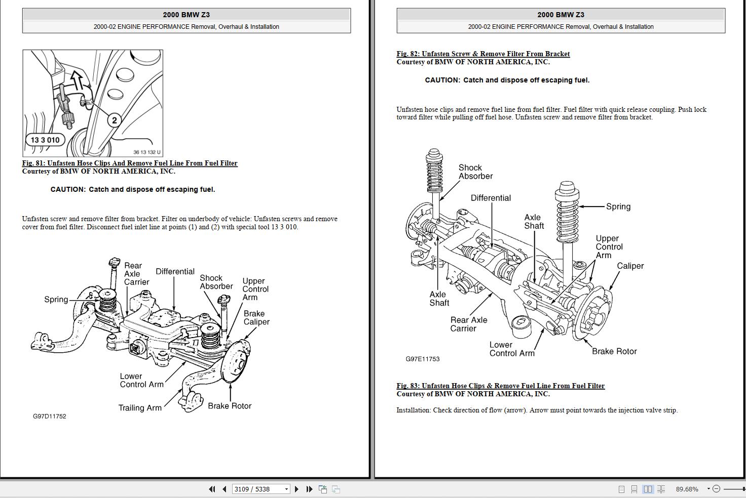Jump to the last page 5338
This screenshot has width=746, height=498.
[309, 489]
